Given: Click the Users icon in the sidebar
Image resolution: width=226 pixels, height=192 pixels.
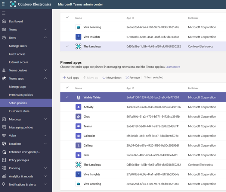Looking at the screenshot, I should point(4,38).
